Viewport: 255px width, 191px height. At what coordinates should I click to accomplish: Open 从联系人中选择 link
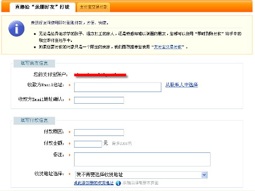coord(181,85)
